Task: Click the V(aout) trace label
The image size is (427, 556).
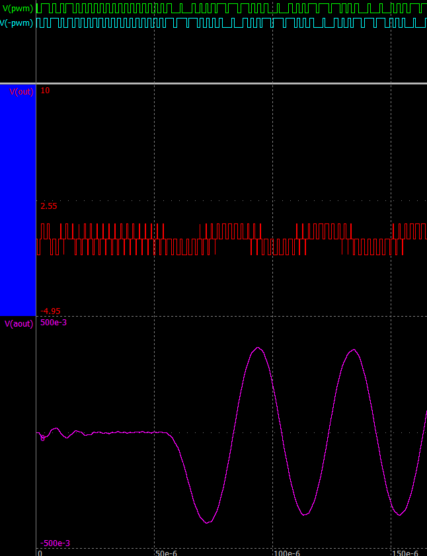Action: pos(19,324)
